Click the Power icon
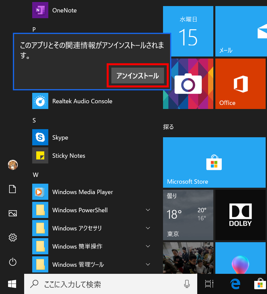 [x=12, y=262]
